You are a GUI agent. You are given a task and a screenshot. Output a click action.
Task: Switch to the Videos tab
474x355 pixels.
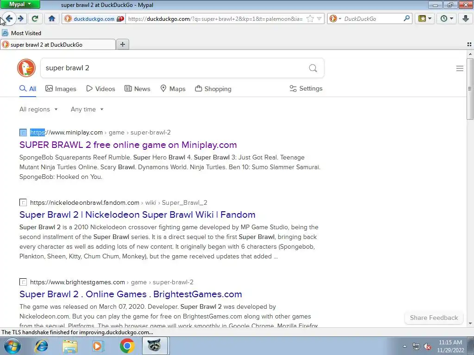click(x=100, y=89)
